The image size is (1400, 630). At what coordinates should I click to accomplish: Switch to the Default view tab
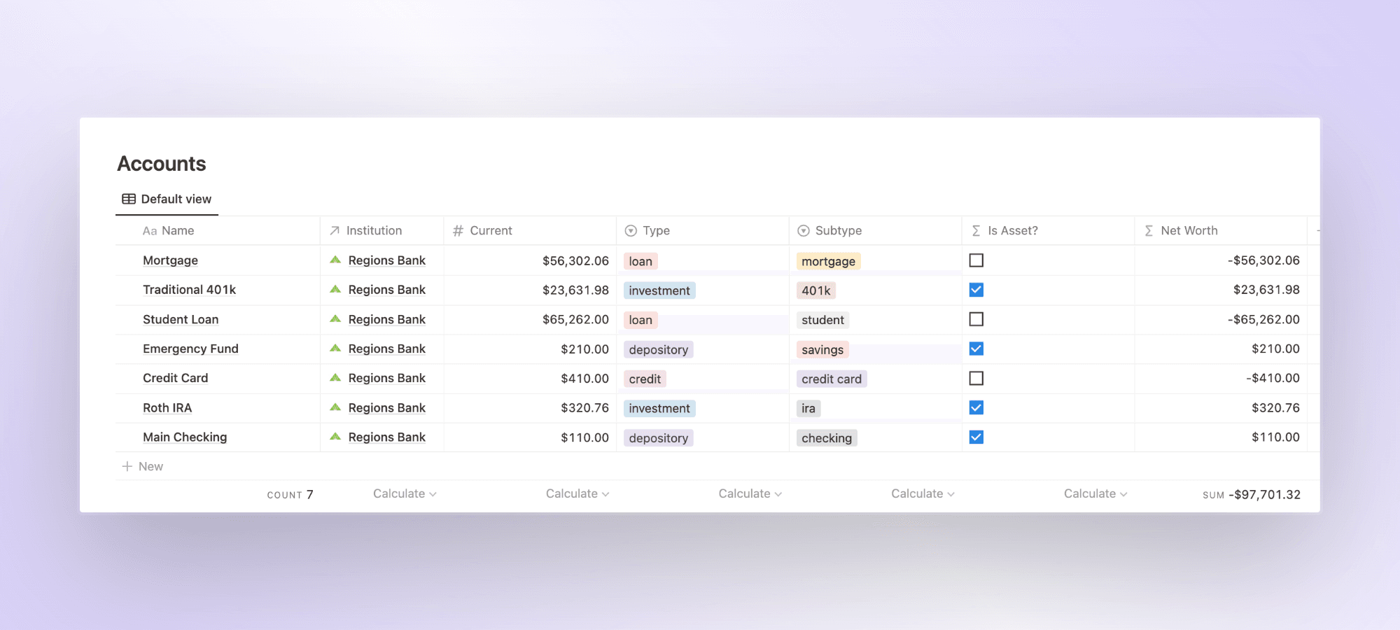(x=176, y=199)
